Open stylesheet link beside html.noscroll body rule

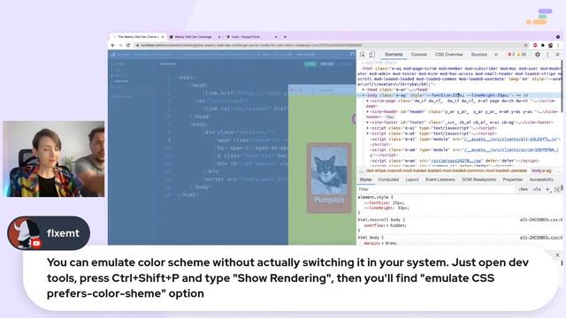tap(540, 220)
